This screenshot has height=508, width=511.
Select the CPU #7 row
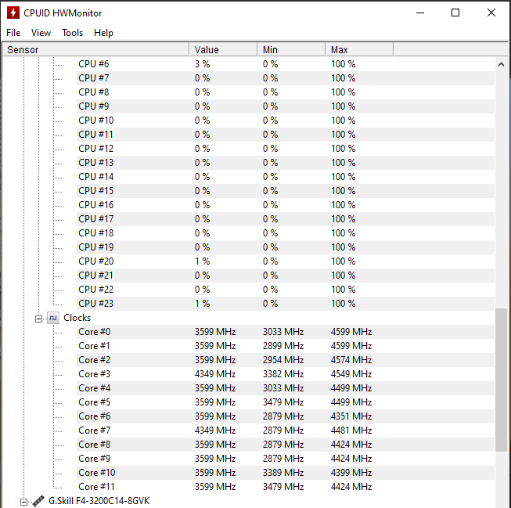click(286, 78)
